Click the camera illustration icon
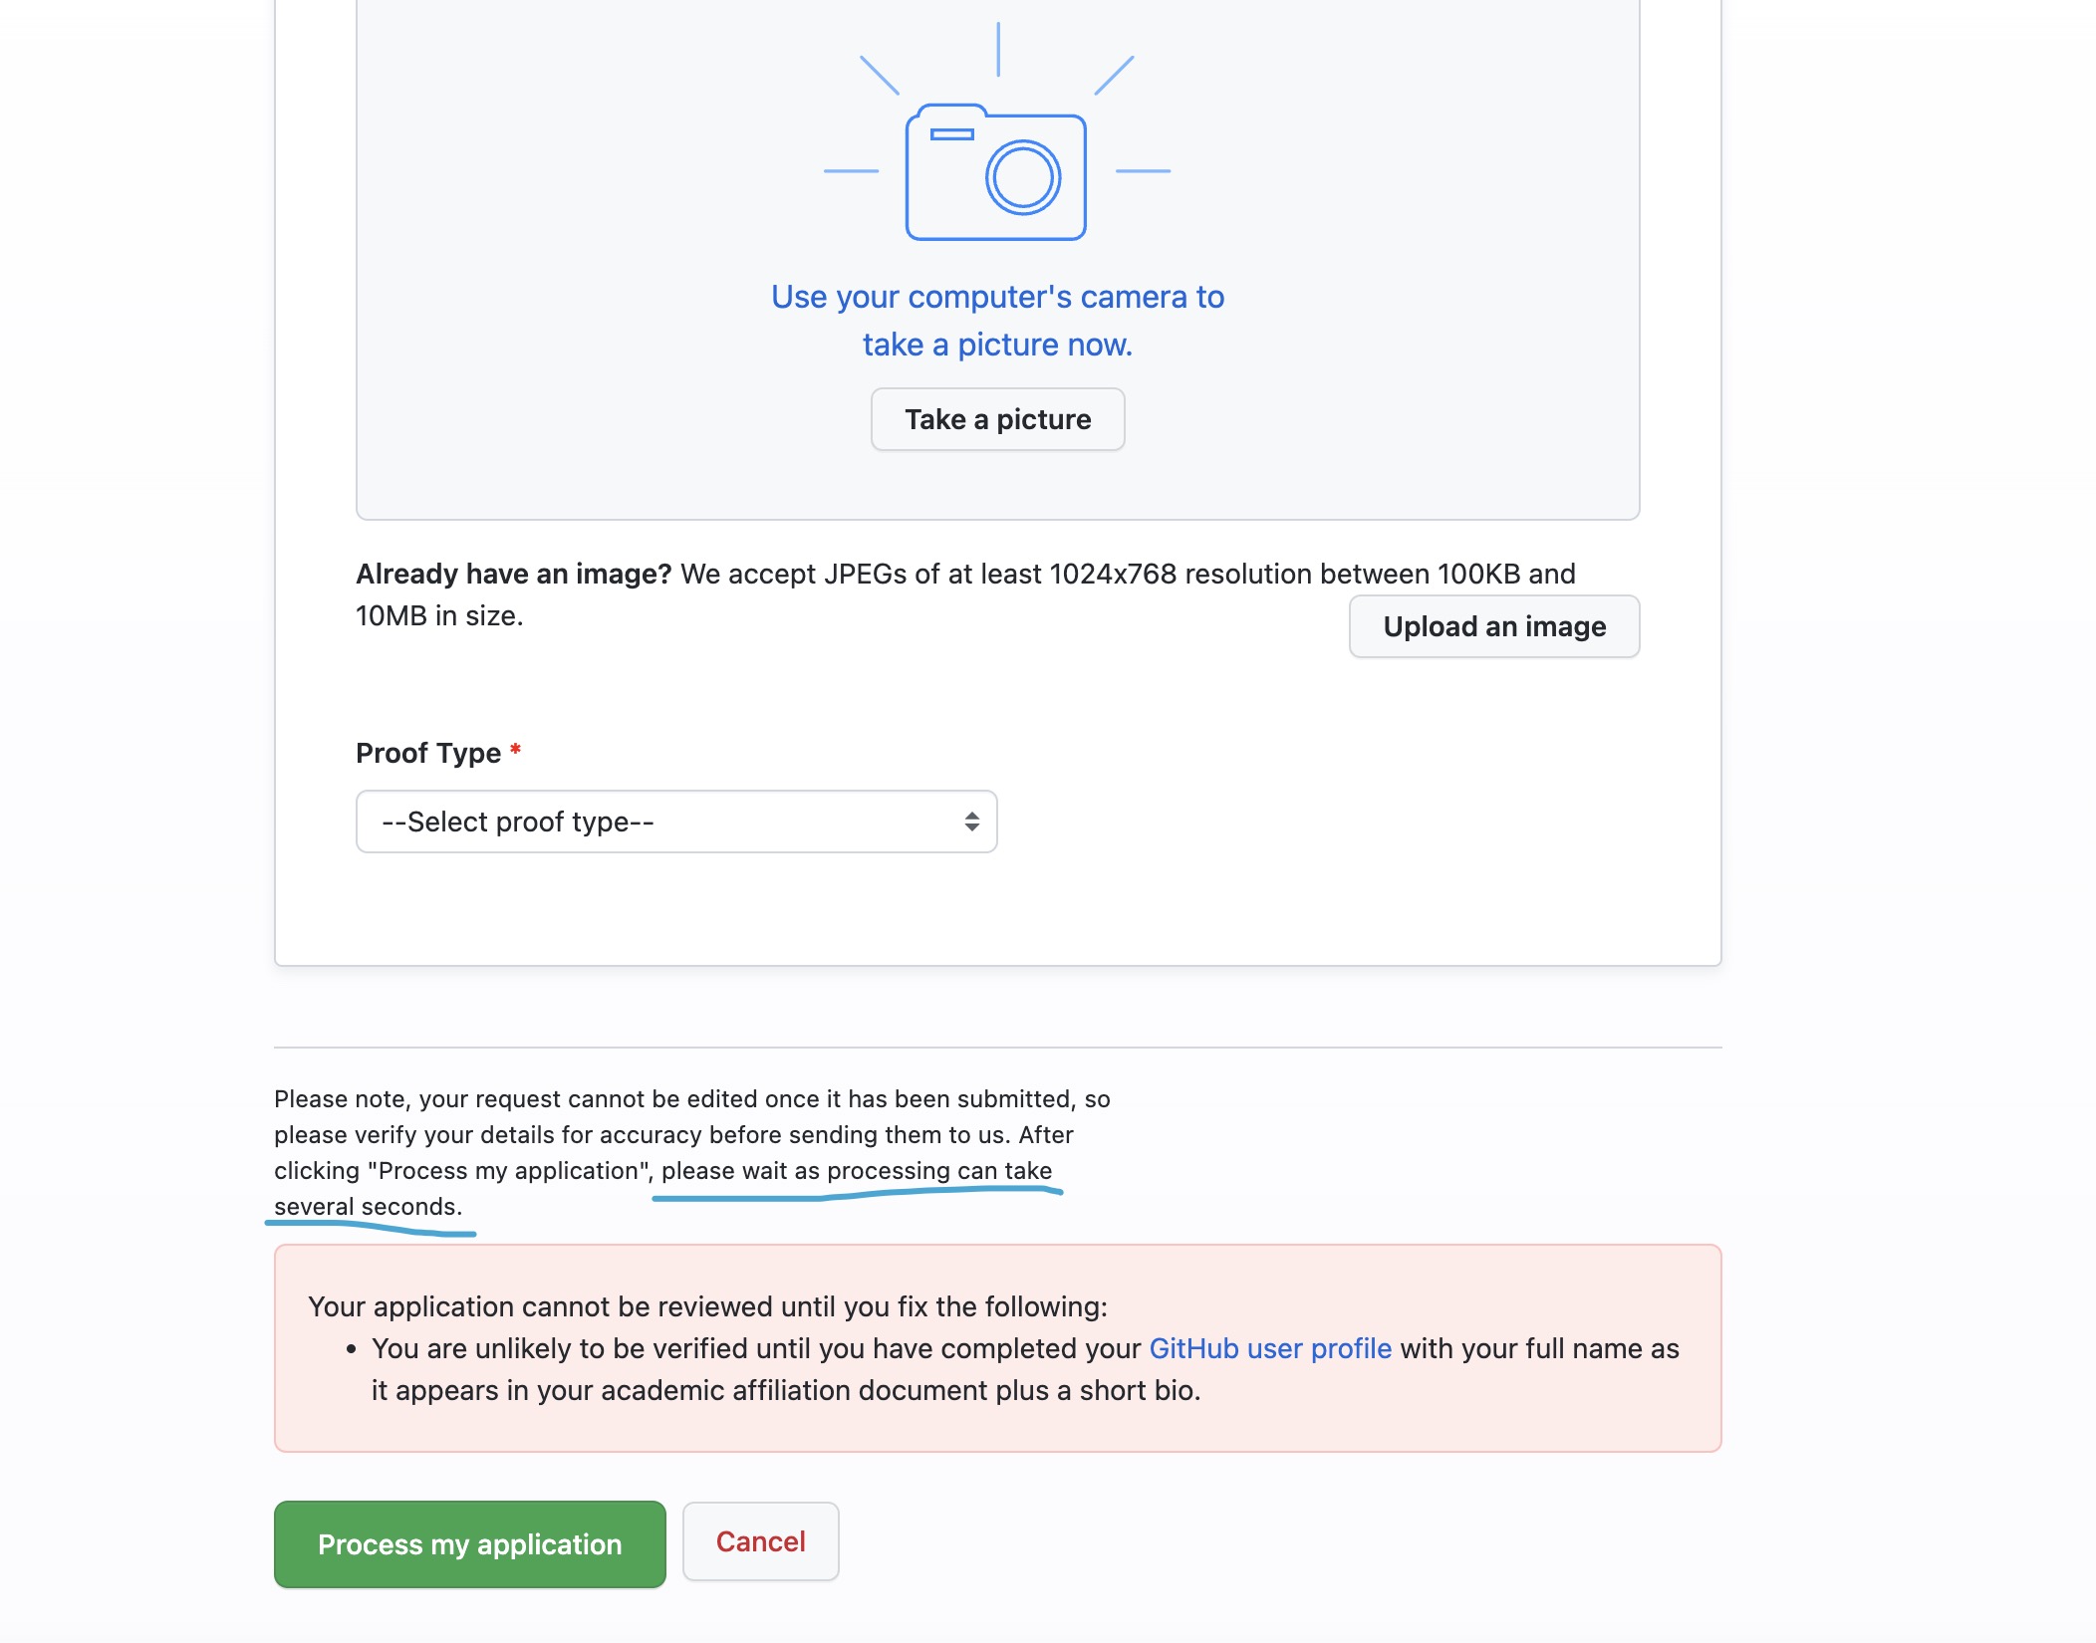The height and width of the screenshot is (1643, 2096). 995,171
